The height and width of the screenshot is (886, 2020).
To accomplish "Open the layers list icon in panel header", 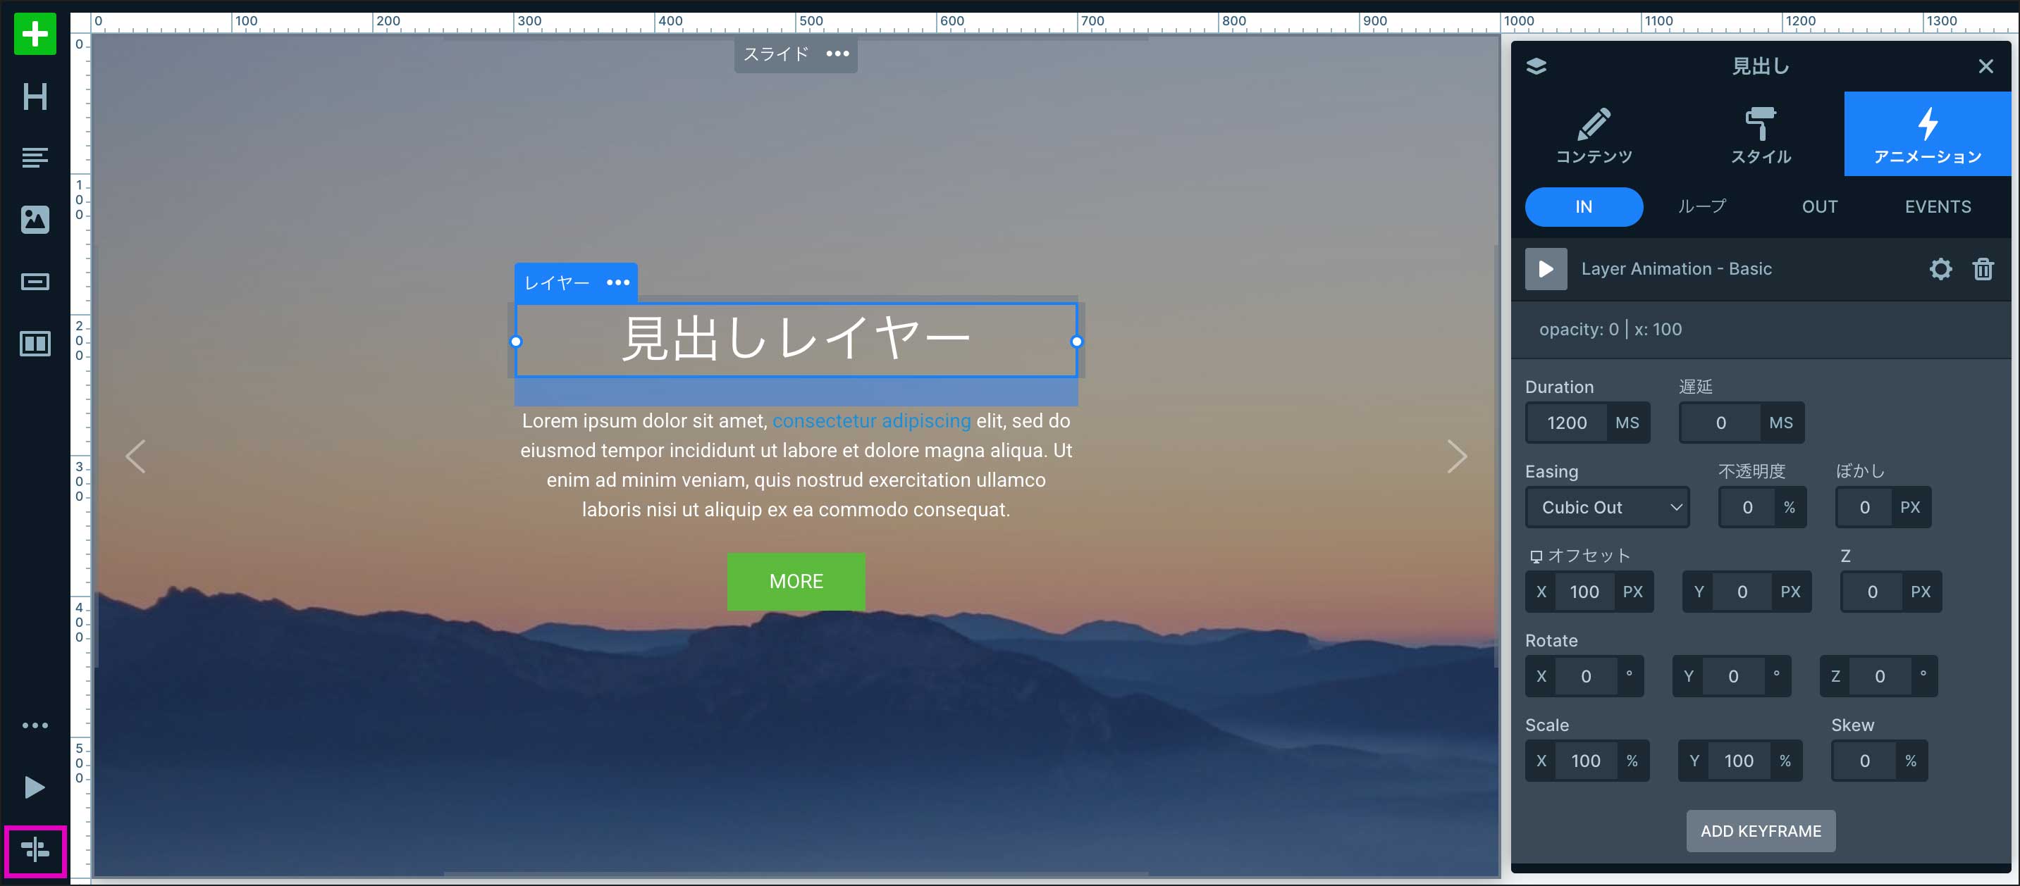I will pos(1536,67).
